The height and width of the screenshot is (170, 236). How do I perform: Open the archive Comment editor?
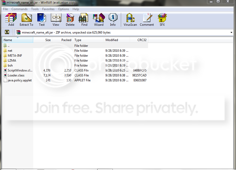click(147, 20)
